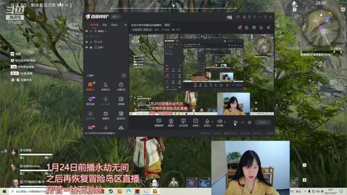
Task: Click the room number 7774830 text
Action: [165, 29]
